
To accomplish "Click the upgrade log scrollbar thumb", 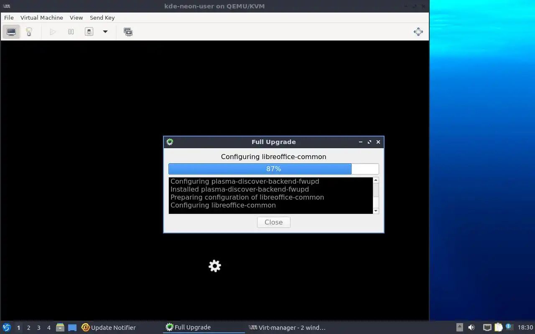I will click(x=375, y=190).
